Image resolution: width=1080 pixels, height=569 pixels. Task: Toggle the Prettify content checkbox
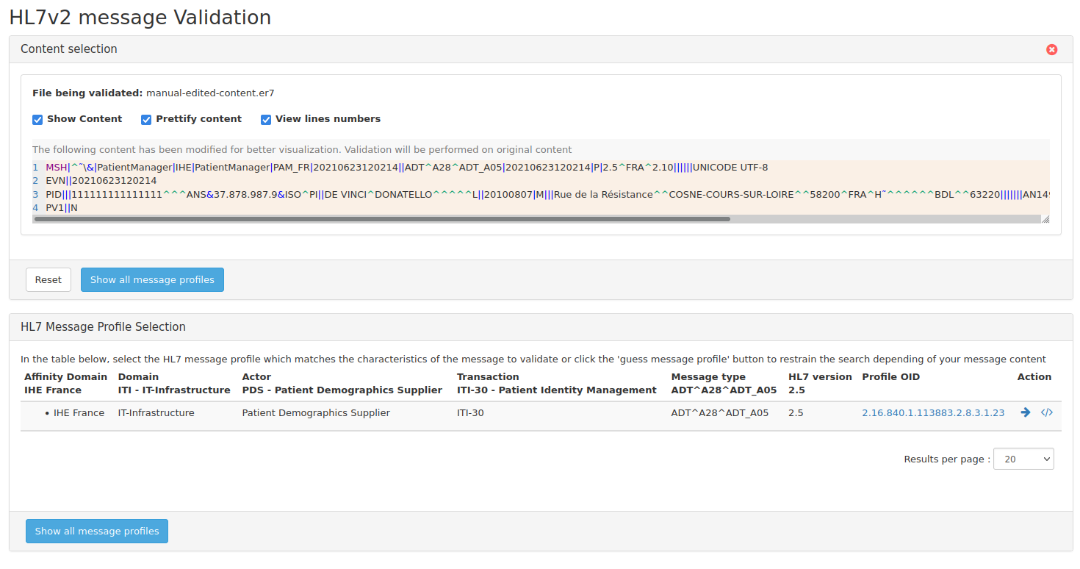point(146,119)
